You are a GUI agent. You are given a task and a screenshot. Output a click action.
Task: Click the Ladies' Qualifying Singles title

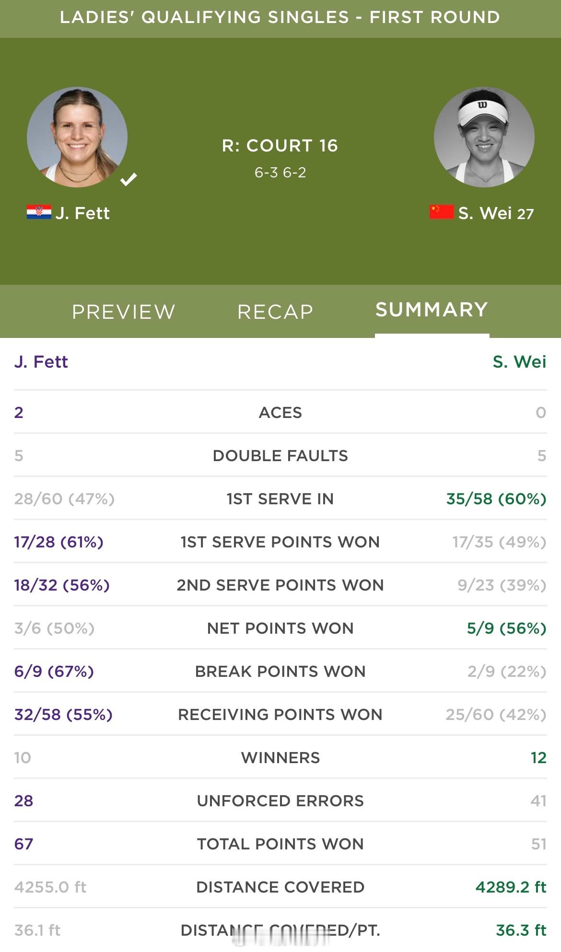(x=280, y=17)
